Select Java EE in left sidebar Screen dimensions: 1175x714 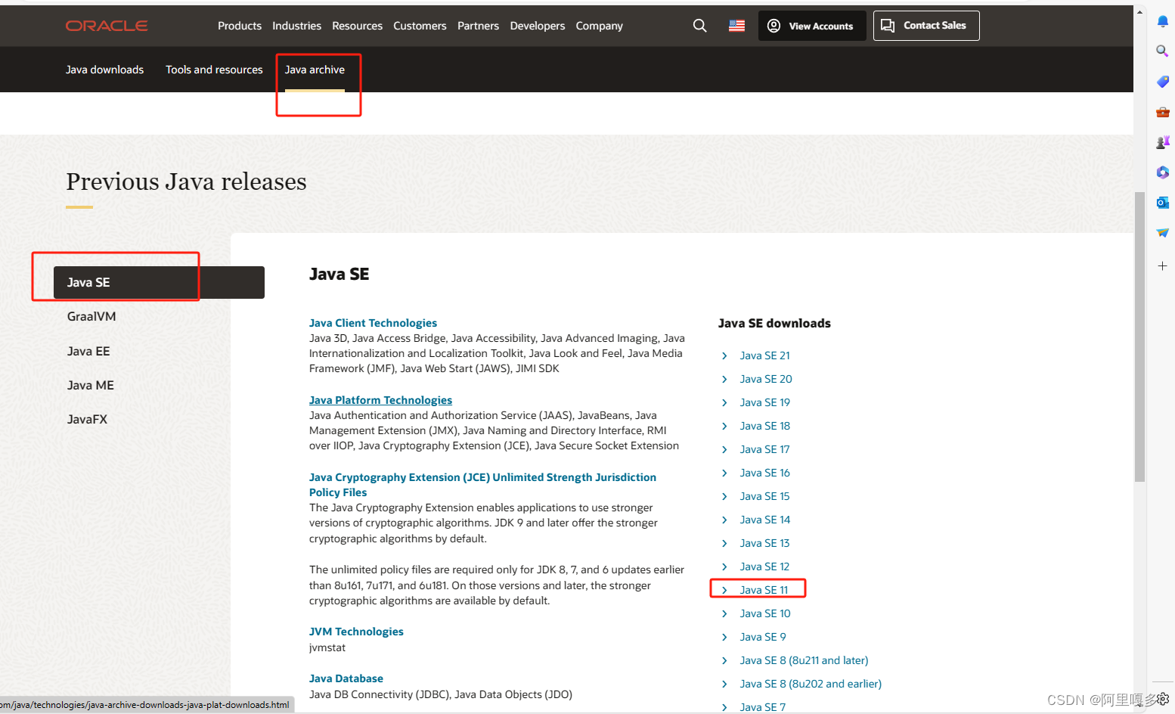88,351
